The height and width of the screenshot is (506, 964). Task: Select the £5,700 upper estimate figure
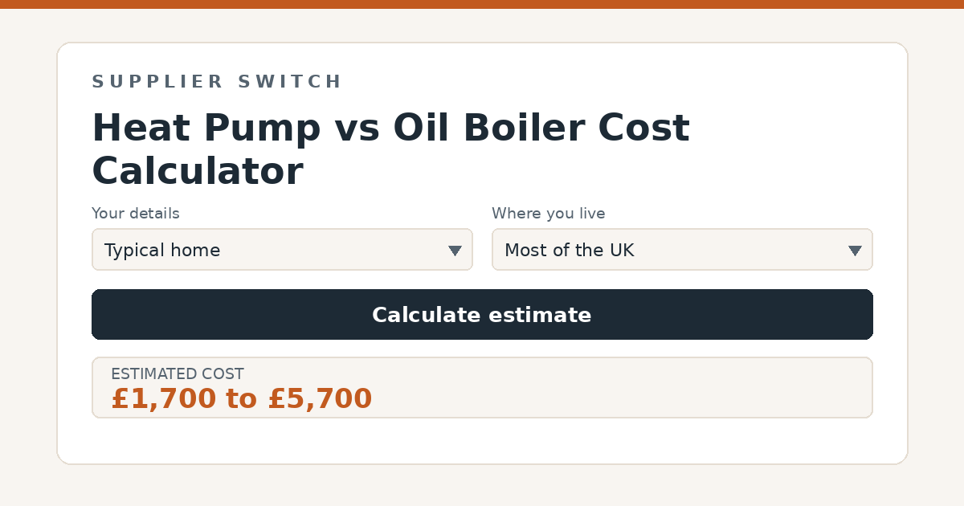pyautogui.click(x=320, y=399)
